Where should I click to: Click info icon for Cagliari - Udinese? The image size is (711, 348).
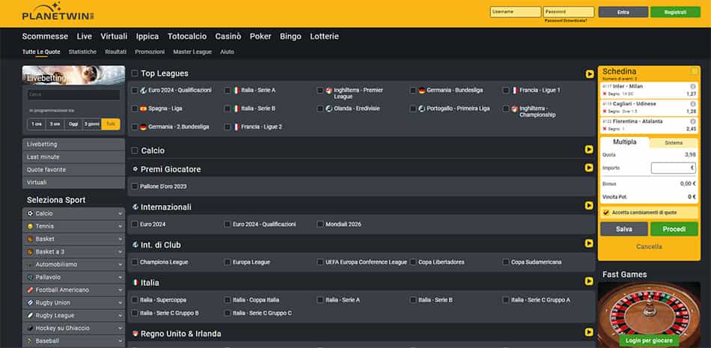pos(693,104)
